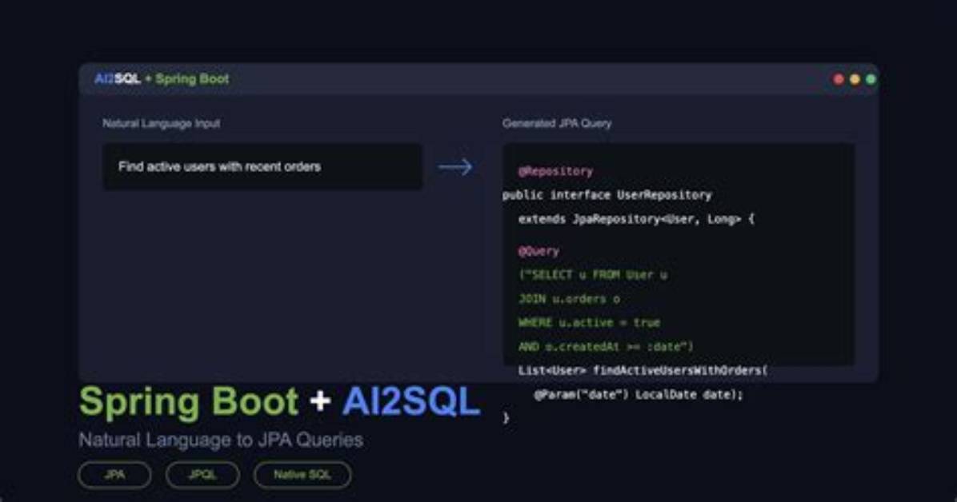Screen dimensions: 957x502
Task: Click the yellow window dot
Action: (x=855, y=79)
